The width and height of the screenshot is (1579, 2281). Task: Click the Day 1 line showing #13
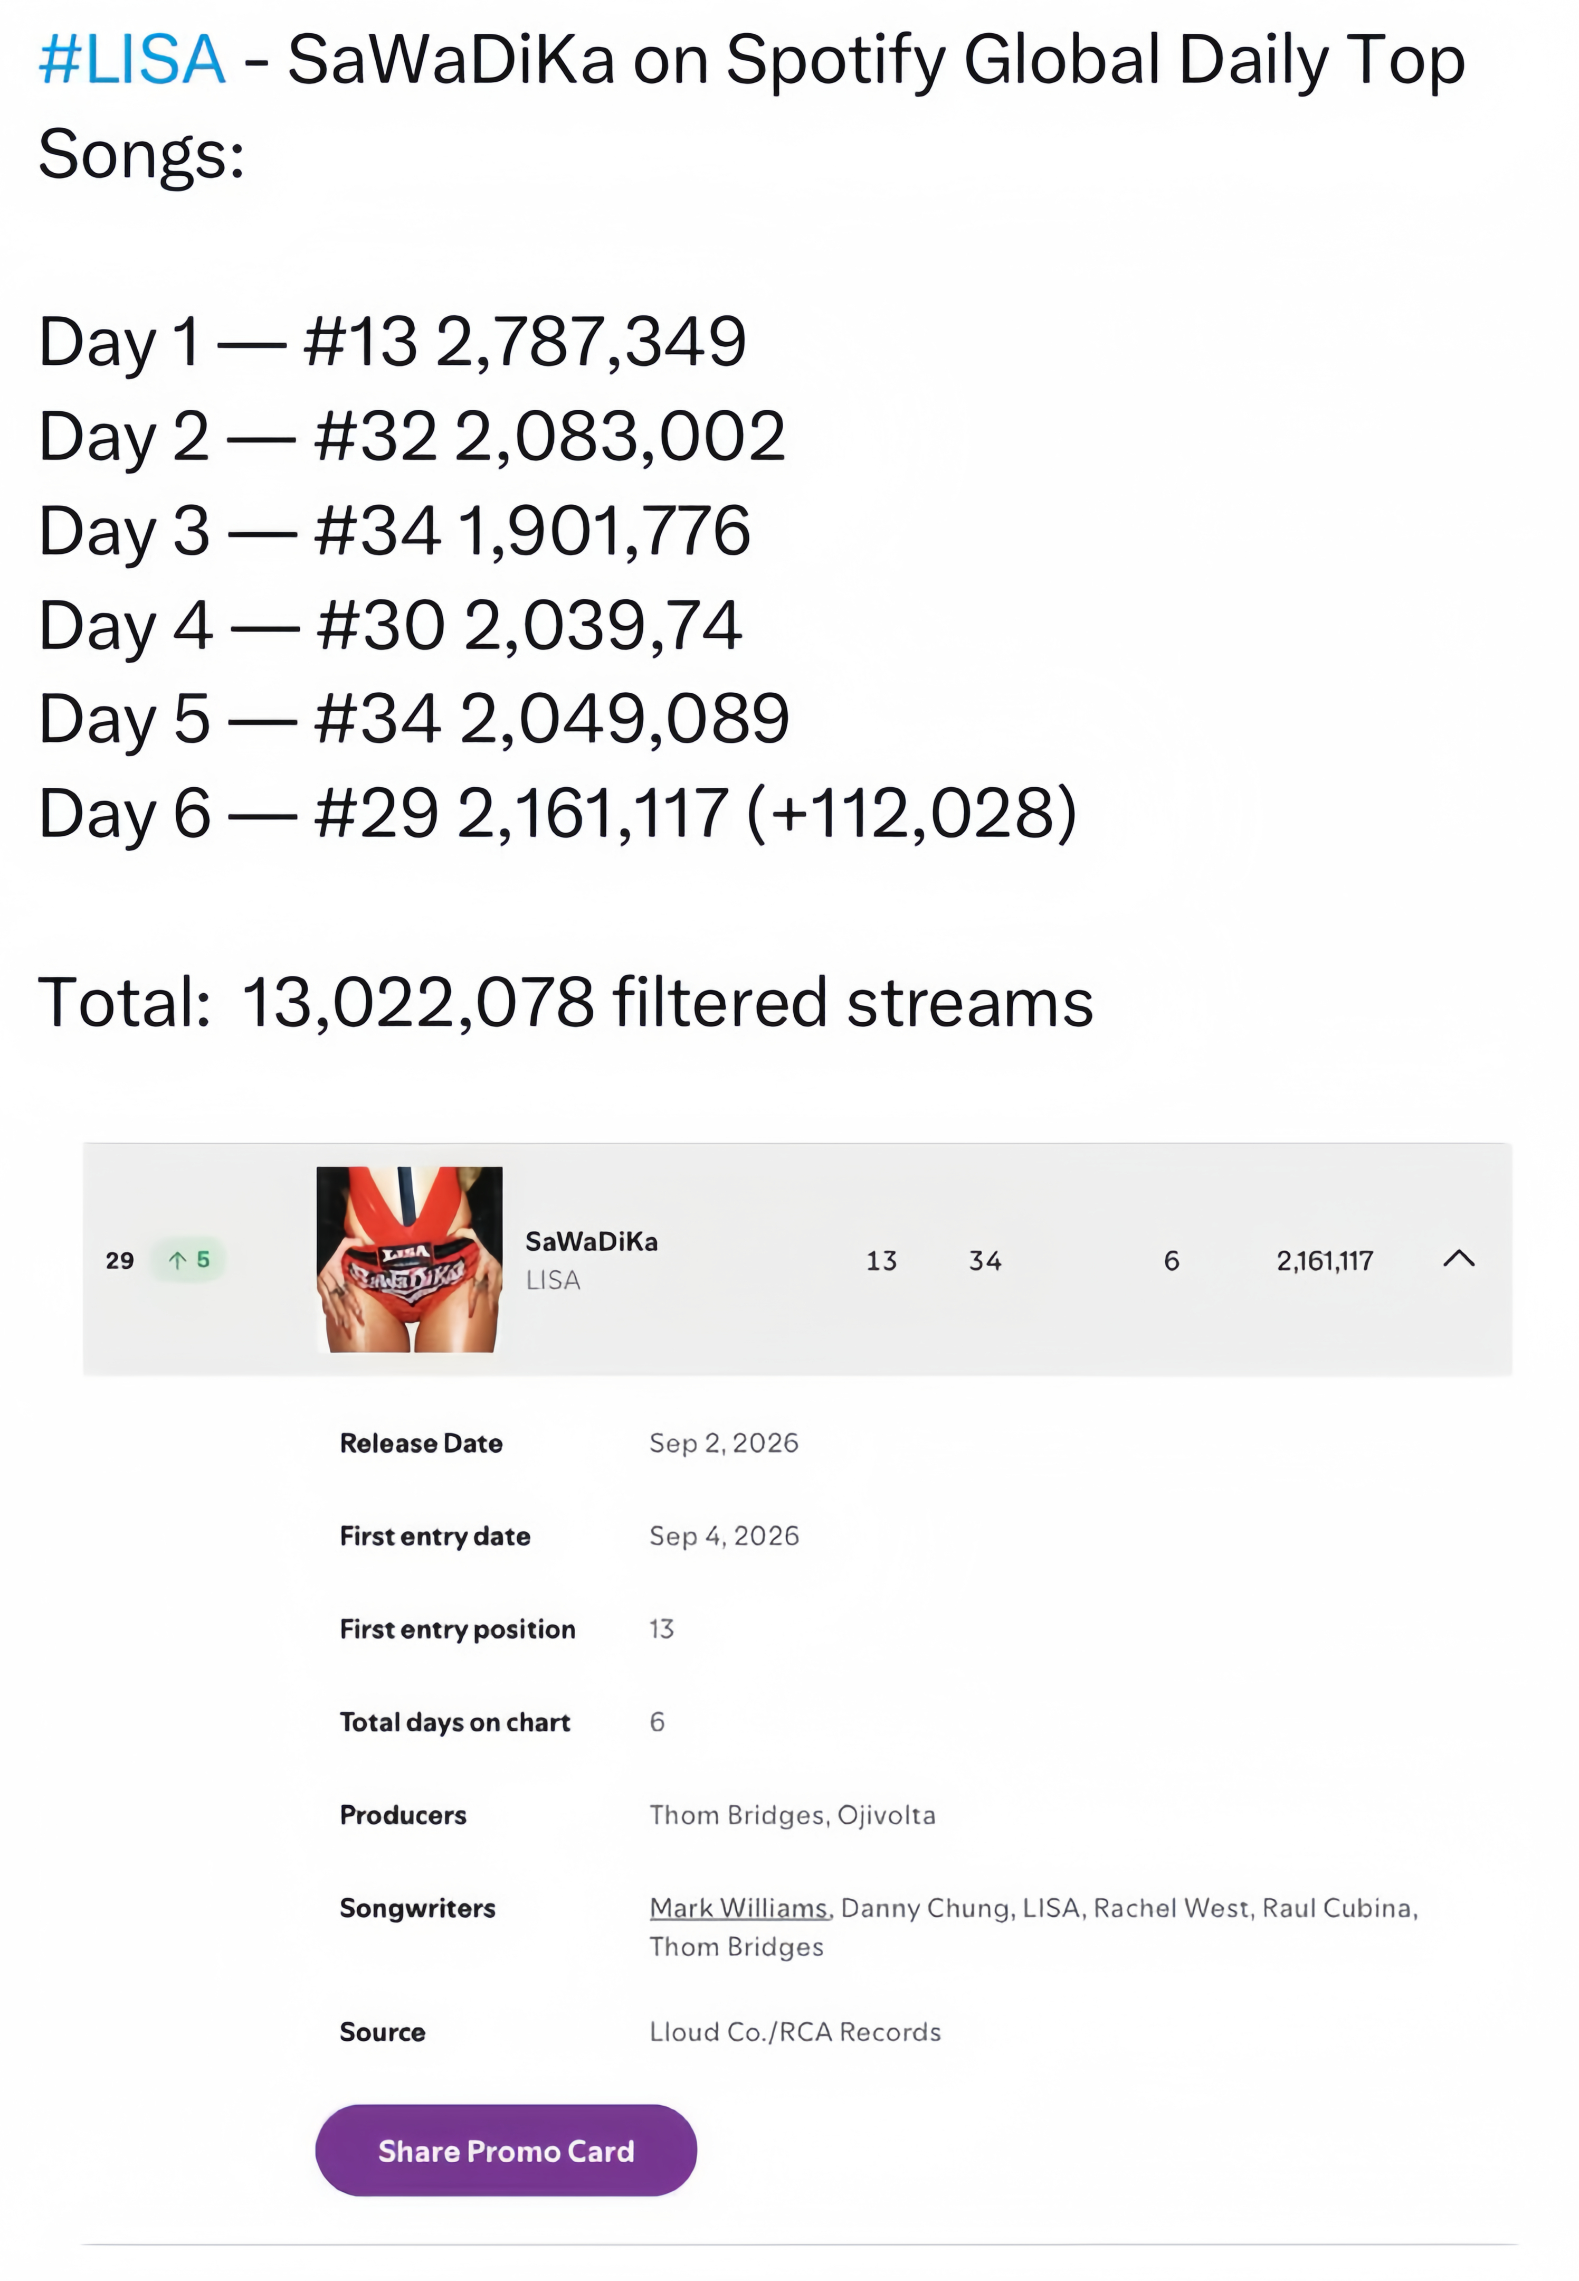point(393,342)
